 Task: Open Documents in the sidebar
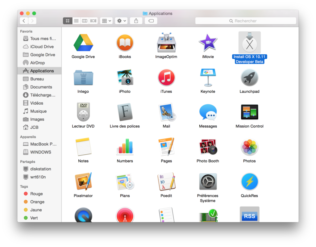(39, 87)
